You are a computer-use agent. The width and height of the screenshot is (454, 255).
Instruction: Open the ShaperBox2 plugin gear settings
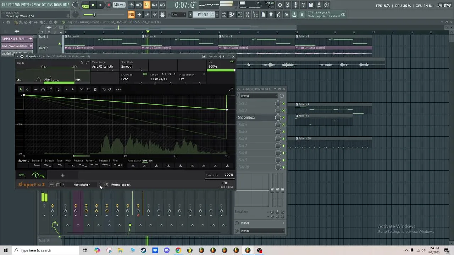point(22,56)
